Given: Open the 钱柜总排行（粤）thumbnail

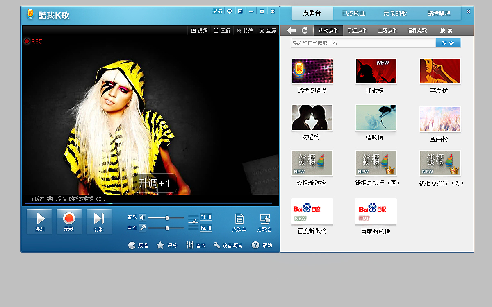Looking at the screenshot, I should click(x=440, y=163).
